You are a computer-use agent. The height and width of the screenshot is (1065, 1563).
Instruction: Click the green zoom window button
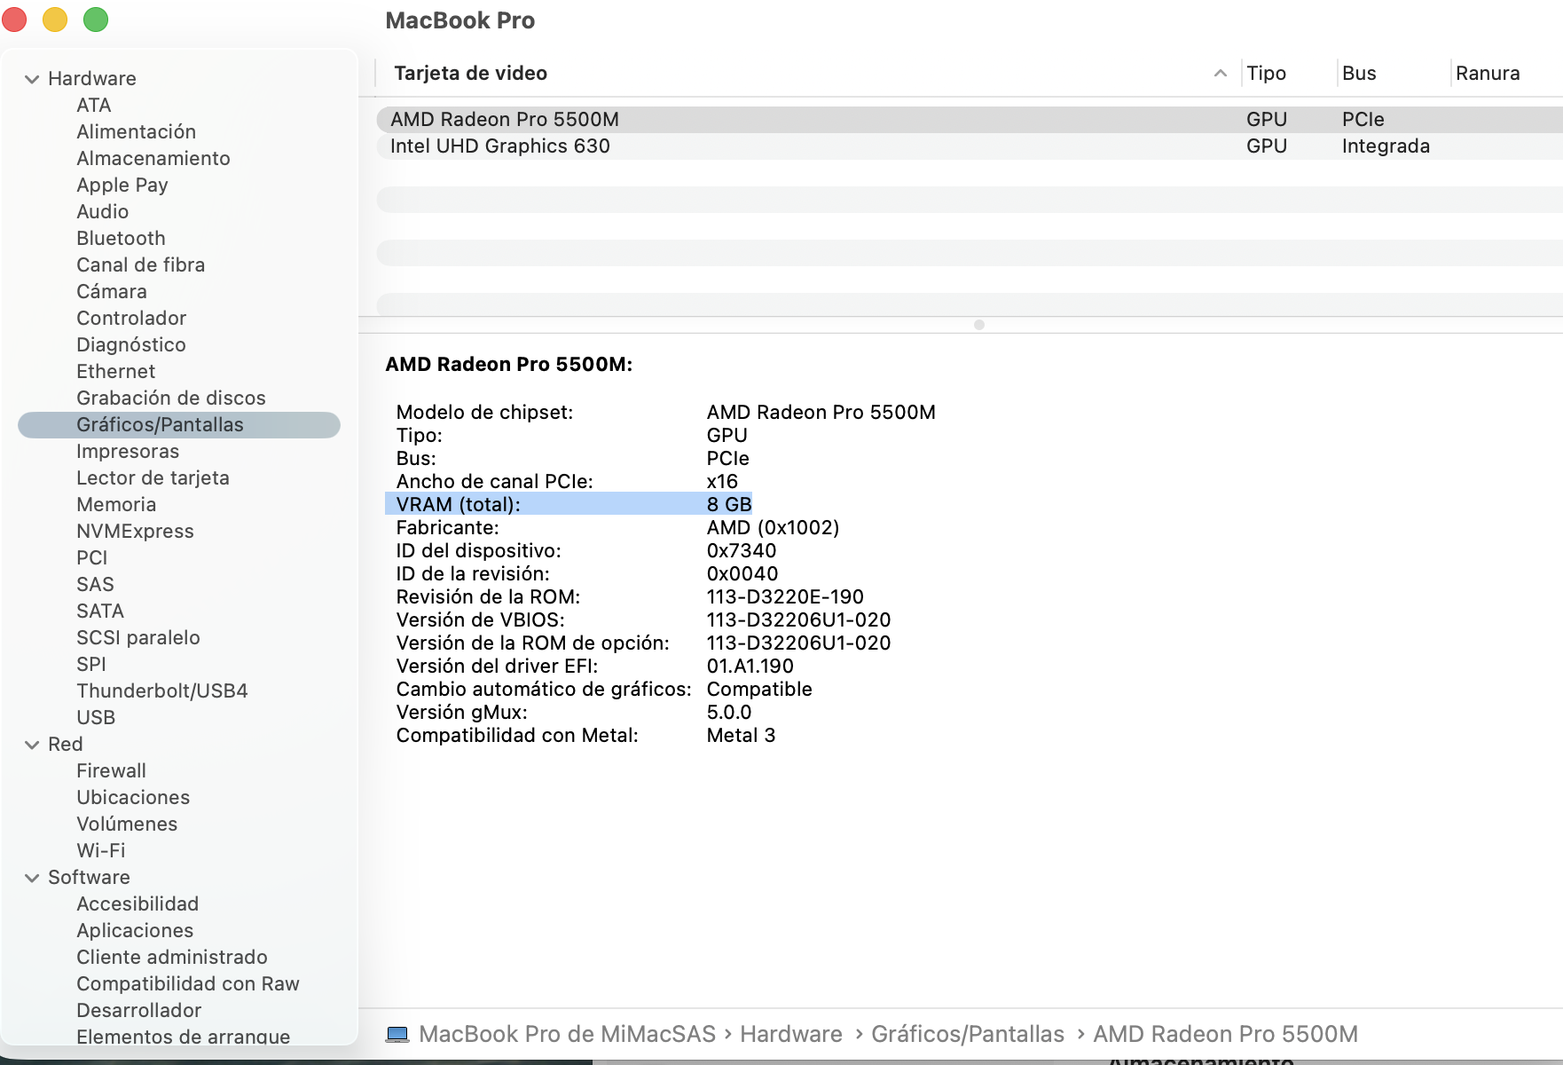(96, 19)
